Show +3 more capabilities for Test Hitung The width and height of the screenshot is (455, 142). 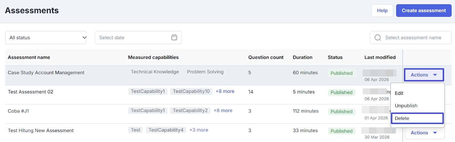[199, 130]
